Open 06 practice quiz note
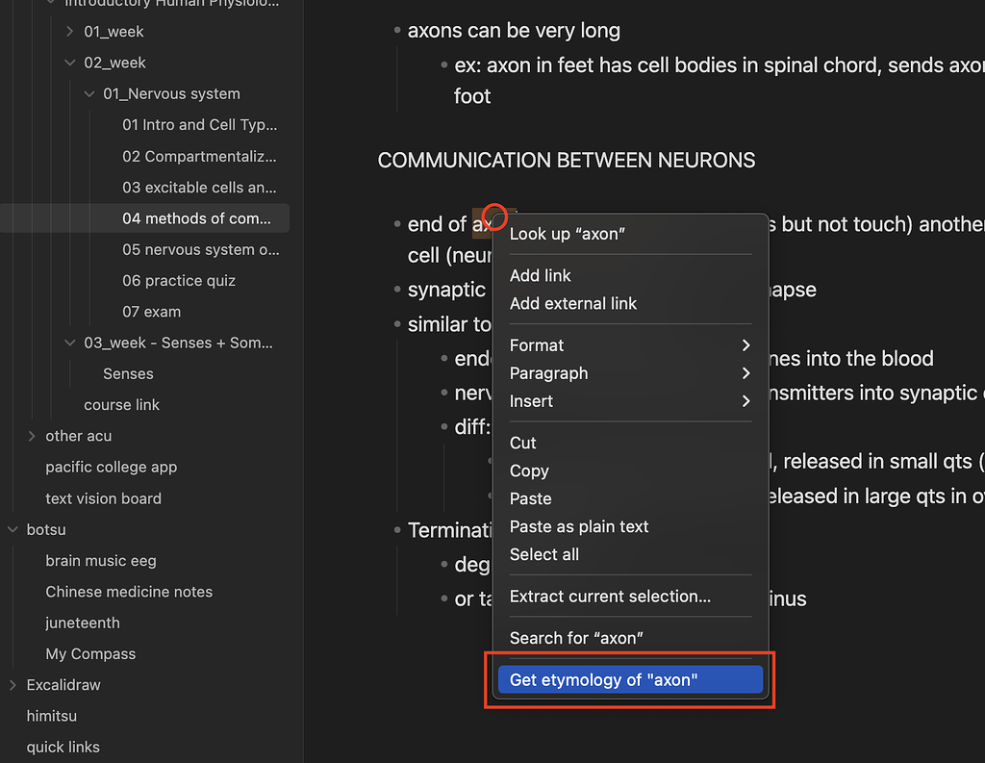Image resolution: width=985 pixels, height=763 pixels. coord(179,281)
